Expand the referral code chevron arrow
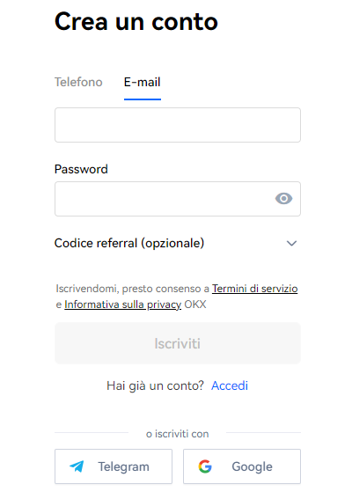The height and width of the screenshot is (499, 352). coord(291,244)
